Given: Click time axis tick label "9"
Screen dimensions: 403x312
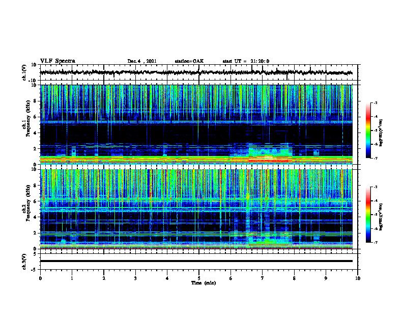Looking at the screenshot, I should [x=326, y=278].
